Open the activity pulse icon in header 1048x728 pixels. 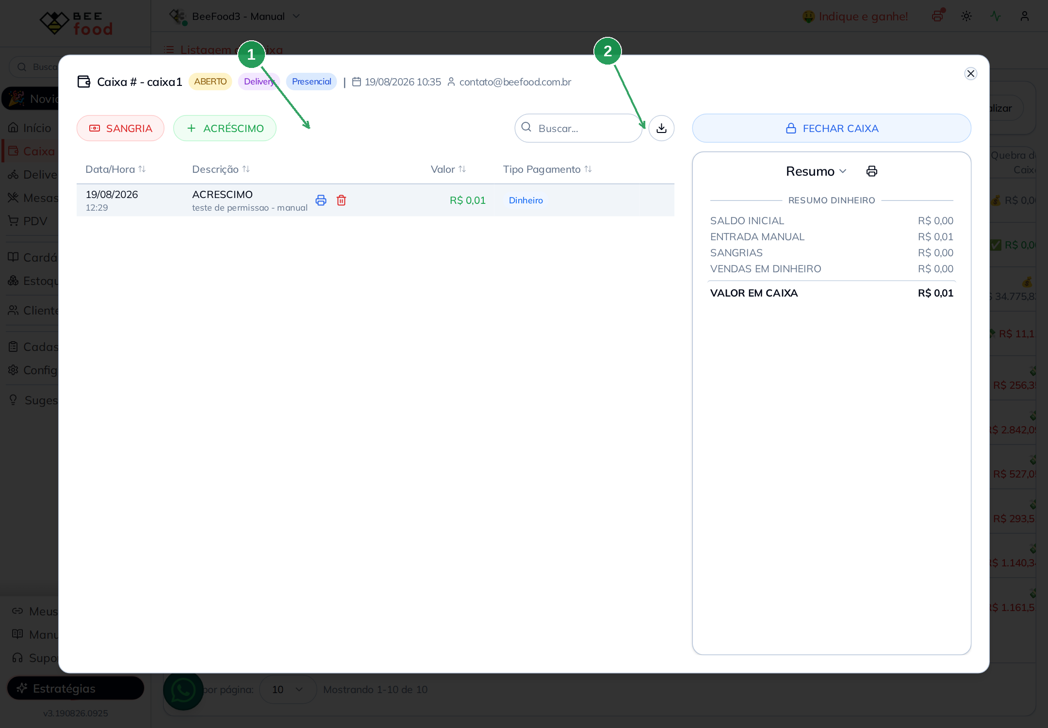click(x=996, y=16)
